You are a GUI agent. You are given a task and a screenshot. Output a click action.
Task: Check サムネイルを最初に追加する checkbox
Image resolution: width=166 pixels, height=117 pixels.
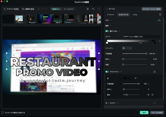(2, 113)
